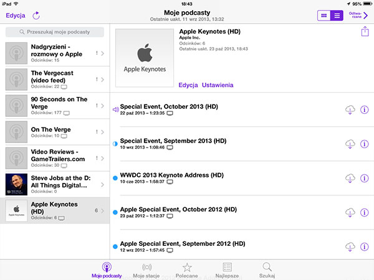
Task: Tap the large Apple Keynotes cover art
Action: click(145, 58)
